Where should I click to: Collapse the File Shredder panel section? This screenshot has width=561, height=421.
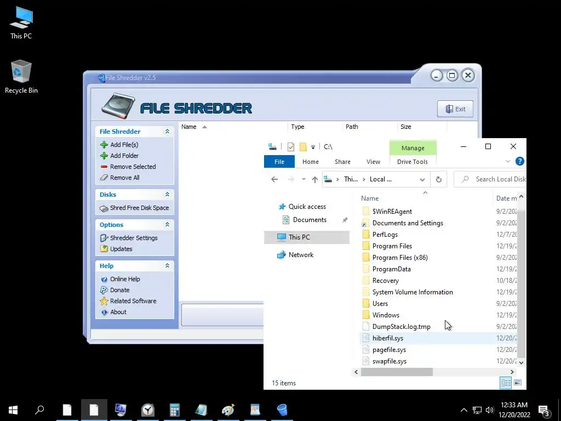pyautogui.click(x=167, y=132)
